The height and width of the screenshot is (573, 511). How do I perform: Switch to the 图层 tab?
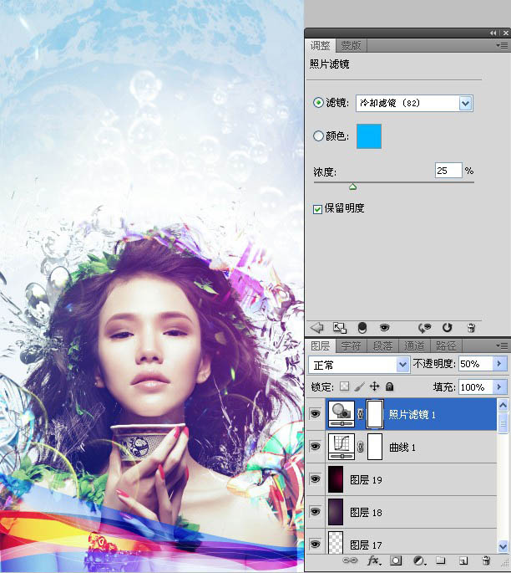321,345
